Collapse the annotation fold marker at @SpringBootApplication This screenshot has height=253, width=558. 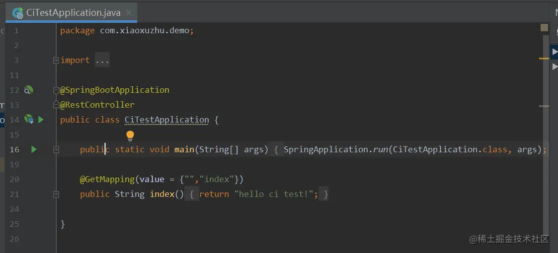(x=56, y=90)
